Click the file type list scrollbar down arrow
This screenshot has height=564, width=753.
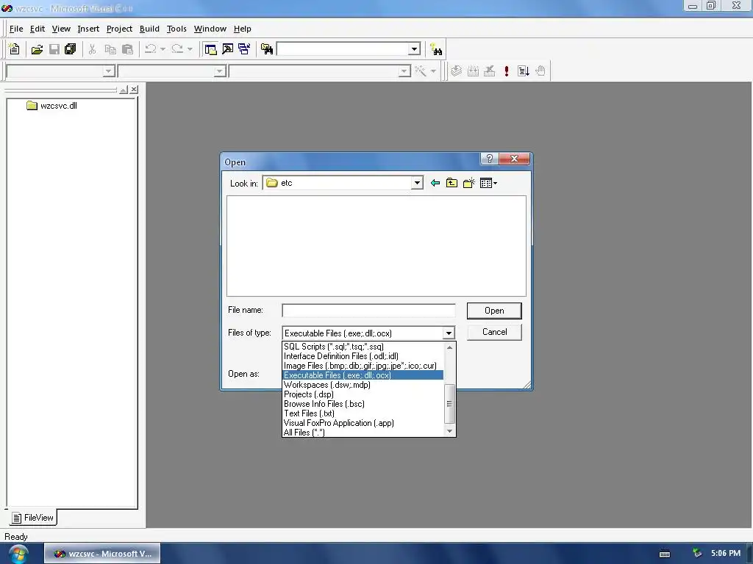(x=449, y=430)
